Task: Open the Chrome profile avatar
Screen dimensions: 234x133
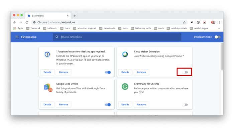Action: tap(213, 22)
